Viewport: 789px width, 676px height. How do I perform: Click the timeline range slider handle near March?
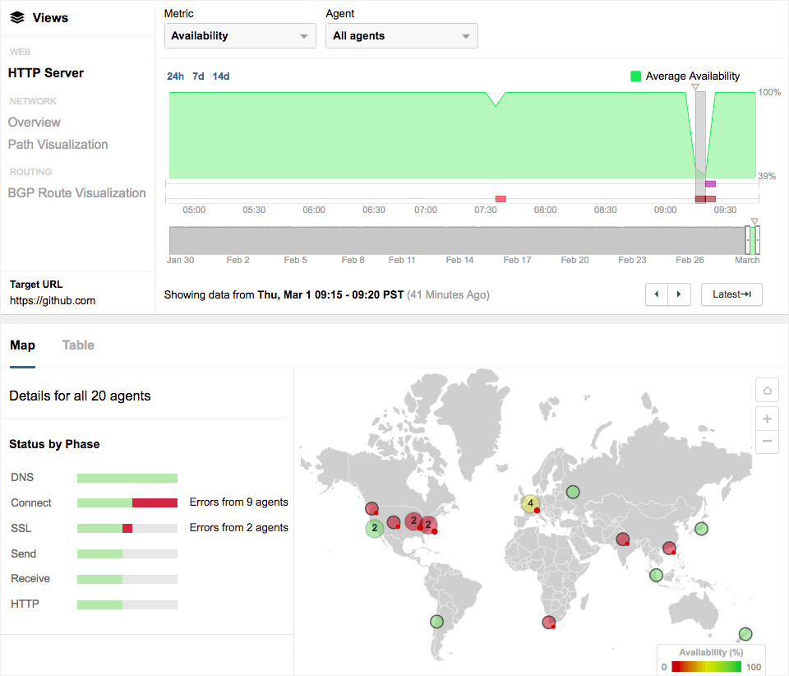(753, 240)
